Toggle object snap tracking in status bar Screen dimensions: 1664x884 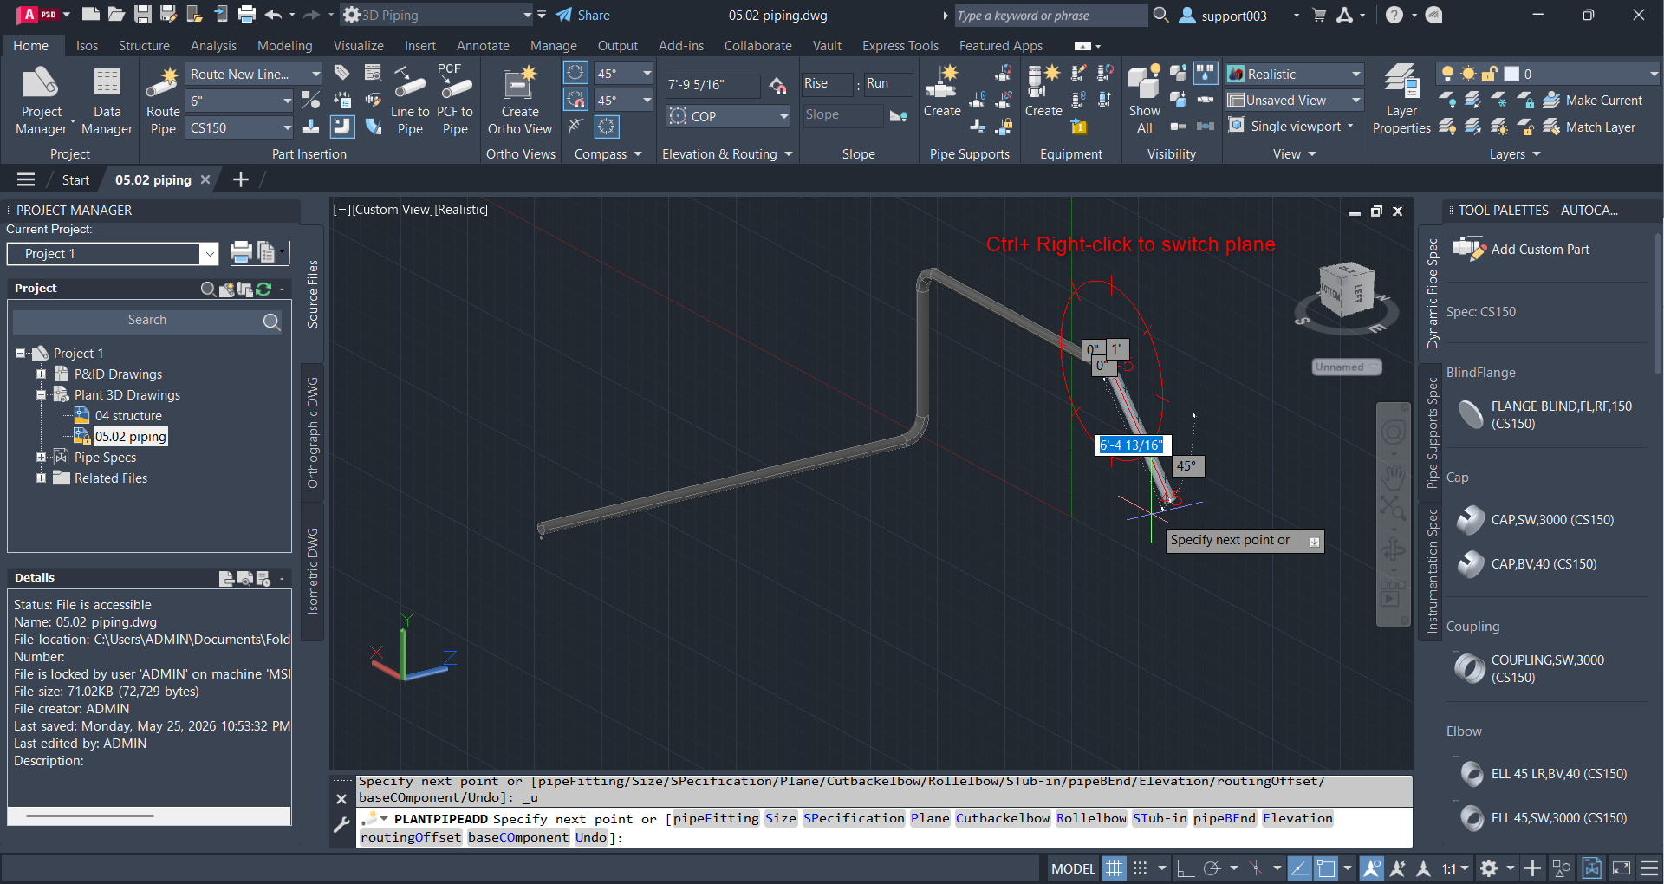pyautogui.click(x=1299, y=868)
